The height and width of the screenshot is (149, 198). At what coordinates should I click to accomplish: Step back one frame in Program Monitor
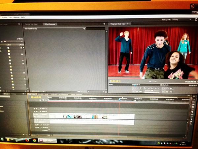point(148,88)
